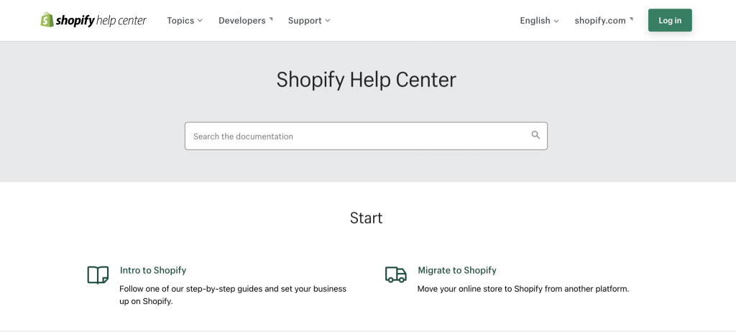The width and height of the screenshot is (736, 332).
Task: Click the search magnifier icon
Action: point(535,135)
